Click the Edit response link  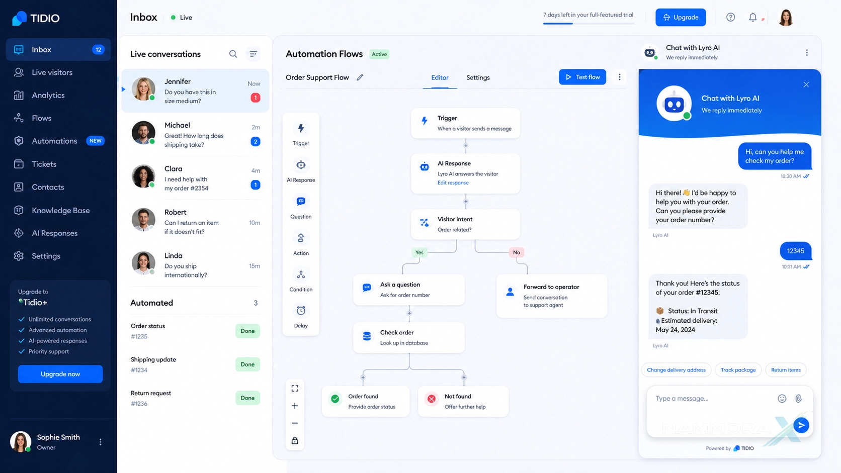(453, 182)
